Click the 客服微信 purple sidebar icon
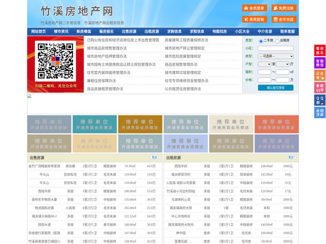Screen dimensions: 326x244 click(x=320, y=63)
